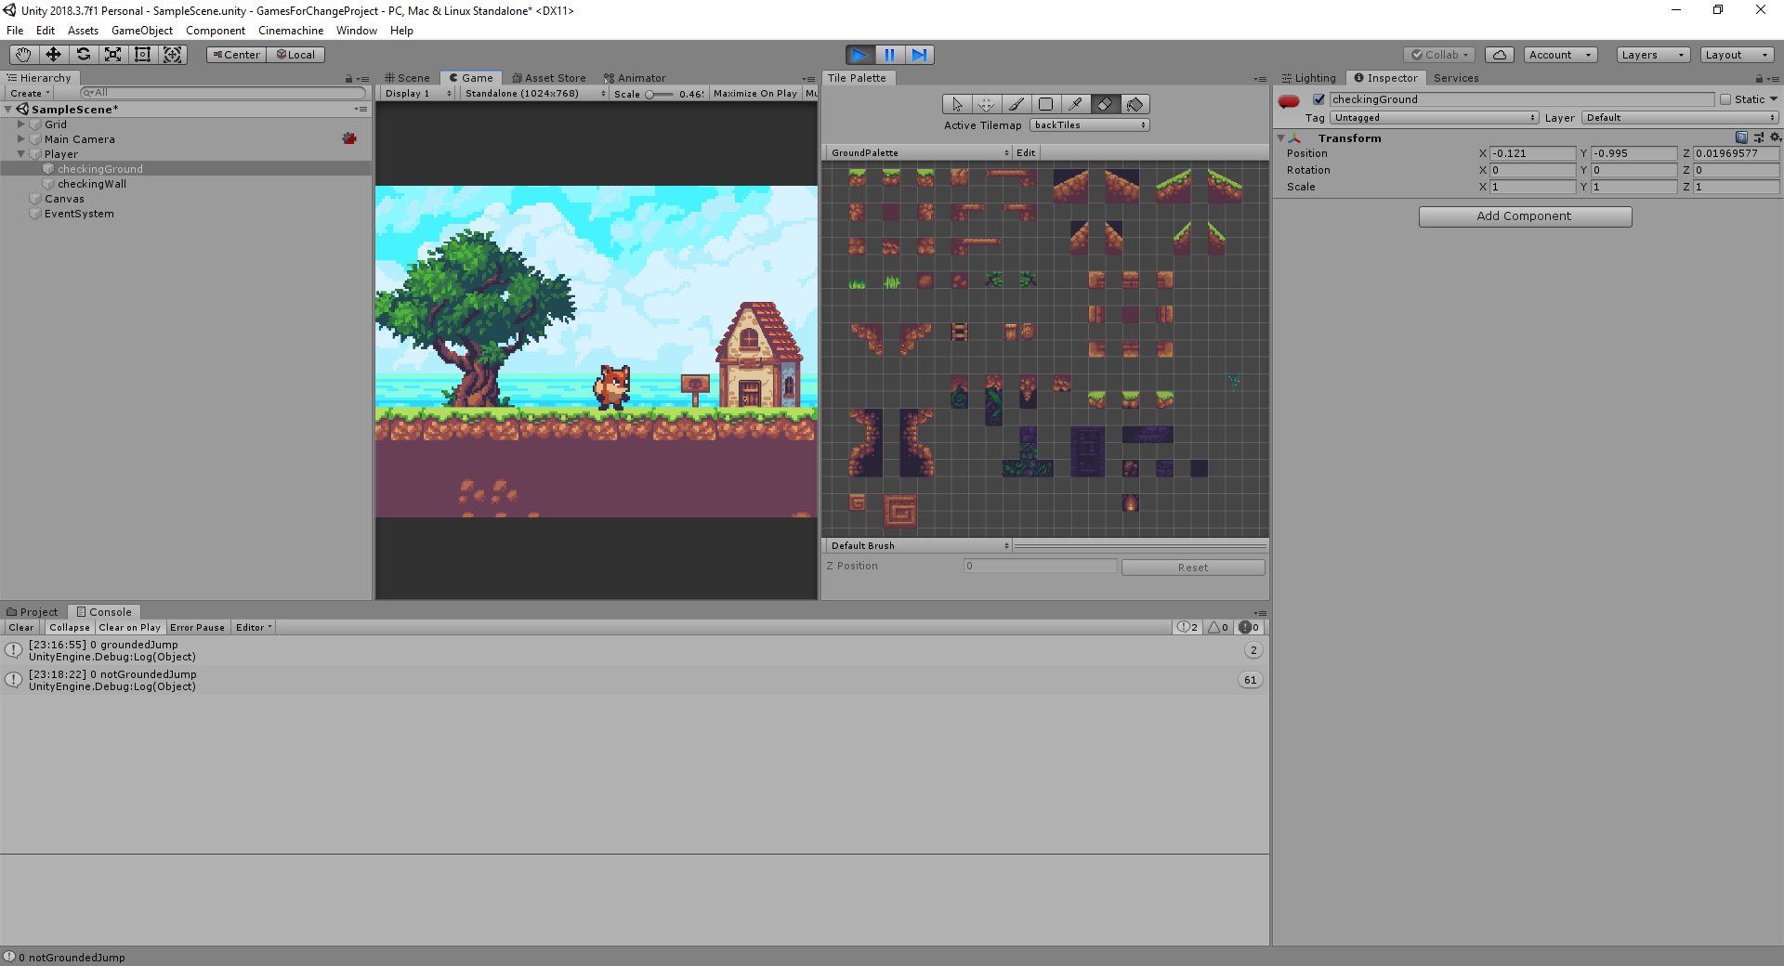Open the Cinemachine menu
The image size is (1784, 966).
click(291, 31)
